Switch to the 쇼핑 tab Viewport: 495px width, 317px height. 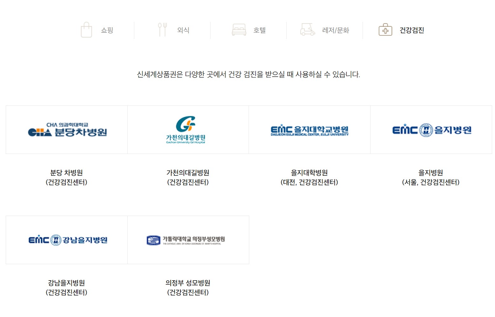(x=107, y=30)
